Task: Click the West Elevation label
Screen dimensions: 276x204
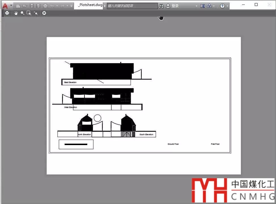Action: (71, 107)
